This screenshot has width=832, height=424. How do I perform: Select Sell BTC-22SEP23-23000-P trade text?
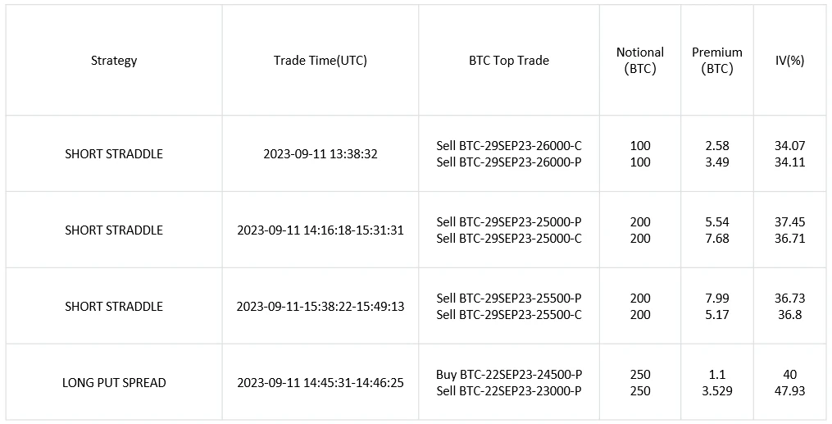pyautogui.click(x=508, y=391)
